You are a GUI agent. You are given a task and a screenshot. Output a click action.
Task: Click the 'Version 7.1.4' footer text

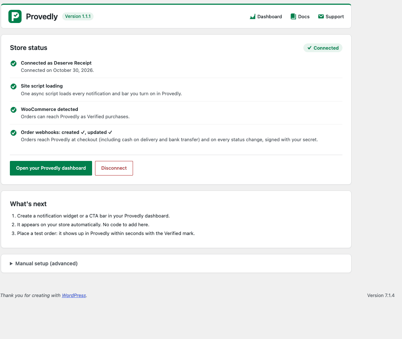(x=381, y=295)
